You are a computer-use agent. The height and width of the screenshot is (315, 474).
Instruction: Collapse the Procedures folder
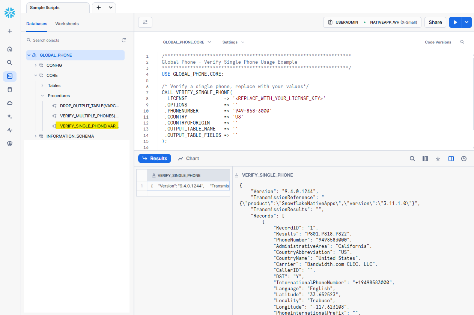click(42, 96)
